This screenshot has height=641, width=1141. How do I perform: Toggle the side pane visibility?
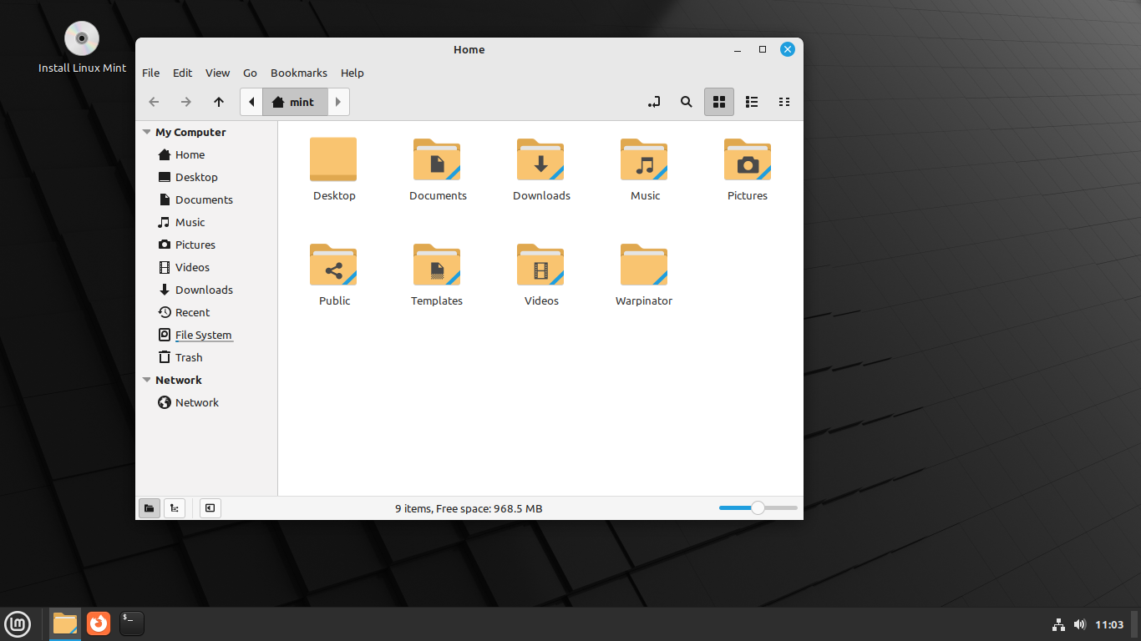(x=210, y=507)
